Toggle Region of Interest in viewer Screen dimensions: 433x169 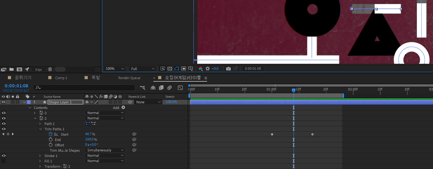point(184,68)
